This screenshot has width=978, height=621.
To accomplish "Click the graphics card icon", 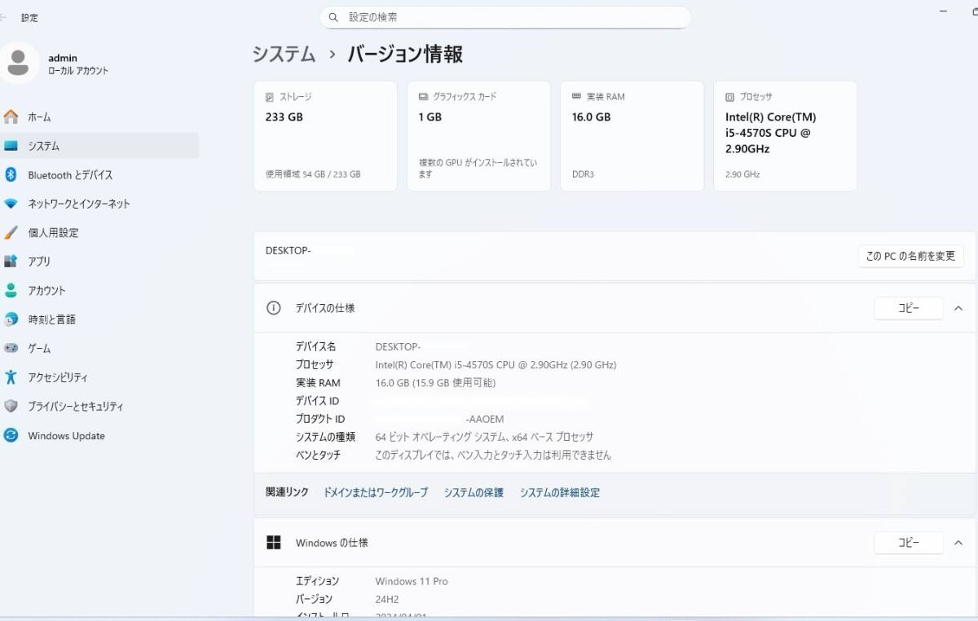I will (423, 97).
